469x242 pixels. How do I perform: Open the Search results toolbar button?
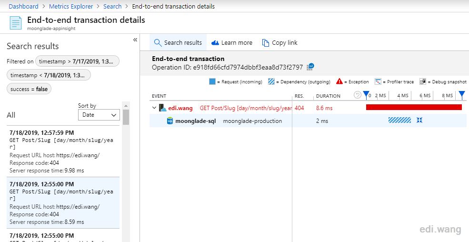178,43
